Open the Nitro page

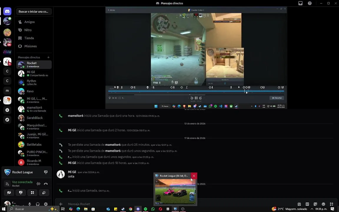[x=34, y=30]
